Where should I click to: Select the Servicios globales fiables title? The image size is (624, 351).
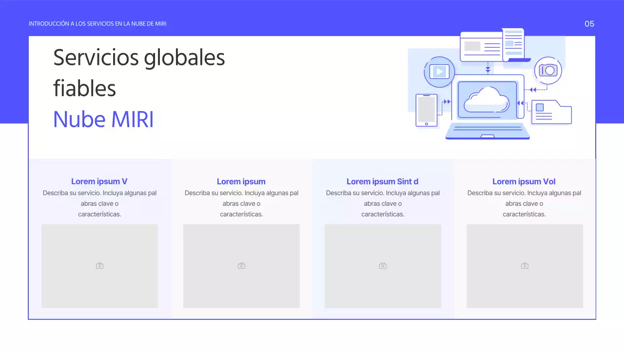pyautogui.click(x=139, y=73)
